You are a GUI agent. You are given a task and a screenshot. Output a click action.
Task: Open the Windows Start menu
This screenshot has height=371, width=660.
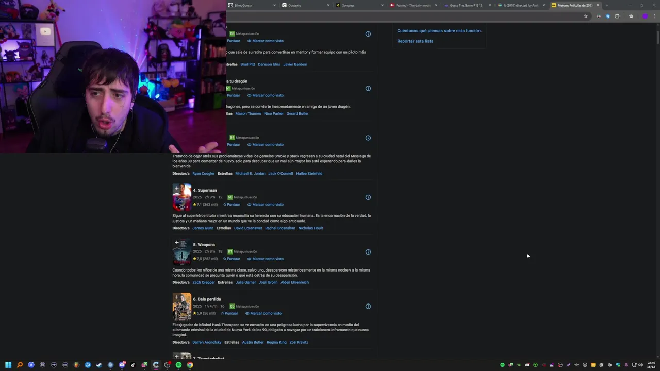point(8,365)
